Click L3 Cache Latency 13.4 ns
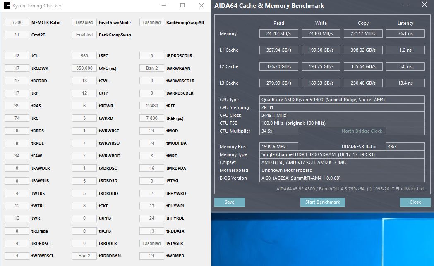Image resolution: width=434 pixels, height=266 pixels. pyautogui.click(x=405, y=83)
